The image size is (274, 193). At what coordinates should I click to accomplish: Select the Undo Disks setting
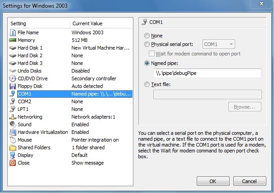[70, 71]
